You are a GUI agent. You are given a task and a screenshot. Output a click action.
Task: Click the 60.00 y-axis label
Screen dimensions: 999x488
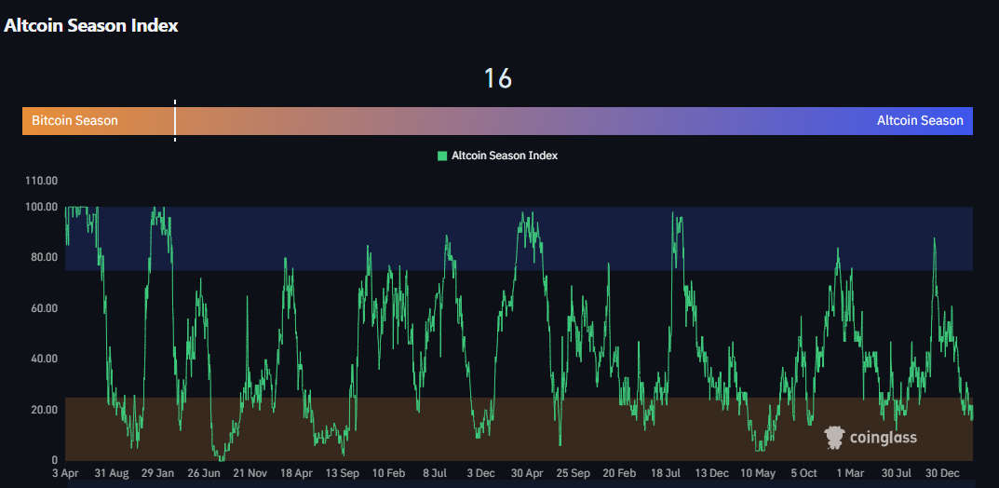(43, 308)
